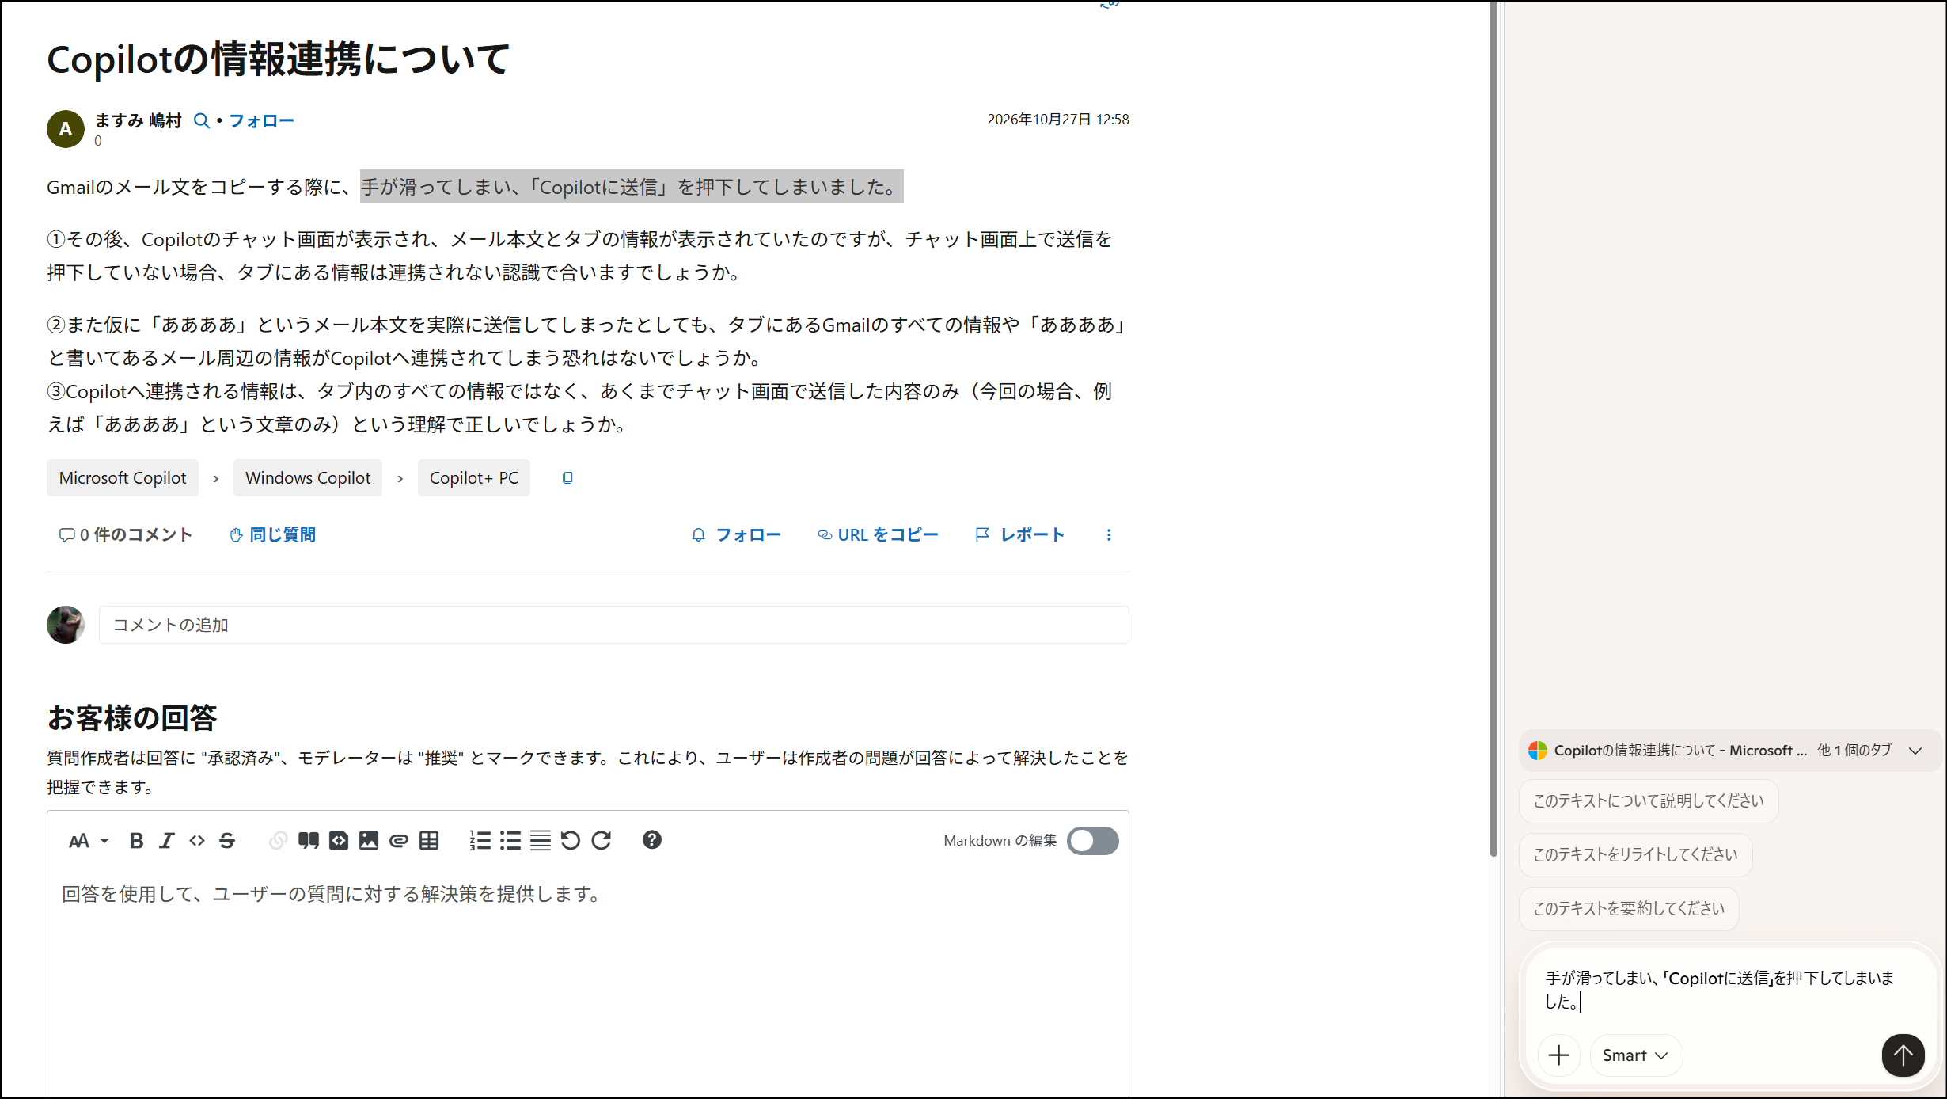Expand the Copilot tab context chevron
Screen dimensions: 1947x1099
tap(1915, 751)
